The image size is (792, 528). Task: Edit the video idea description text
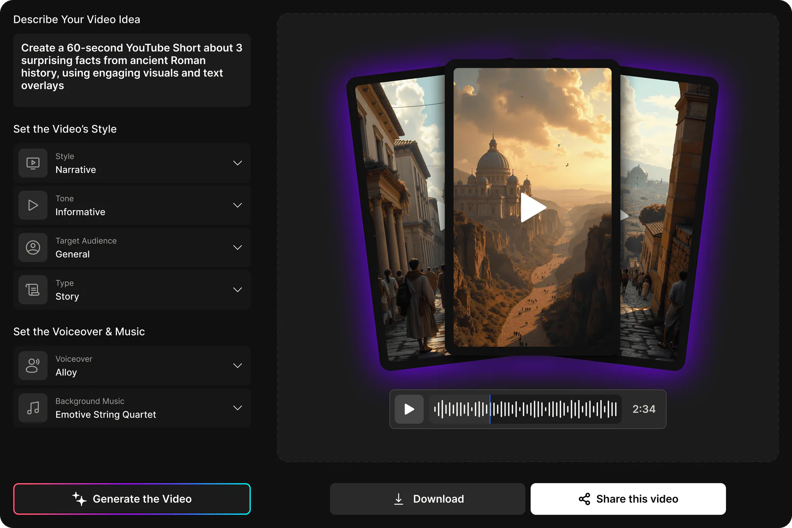coord(132,66)
